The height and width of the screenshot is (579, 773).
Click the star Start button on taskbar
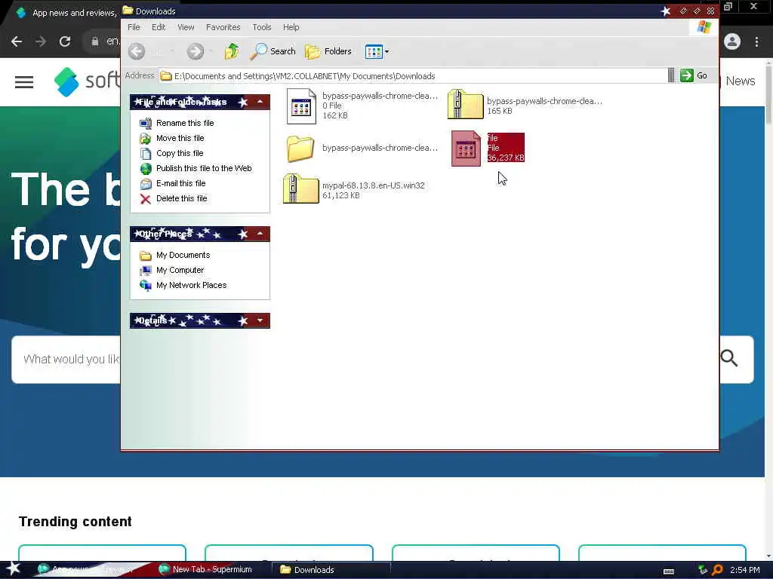point(13,568)
